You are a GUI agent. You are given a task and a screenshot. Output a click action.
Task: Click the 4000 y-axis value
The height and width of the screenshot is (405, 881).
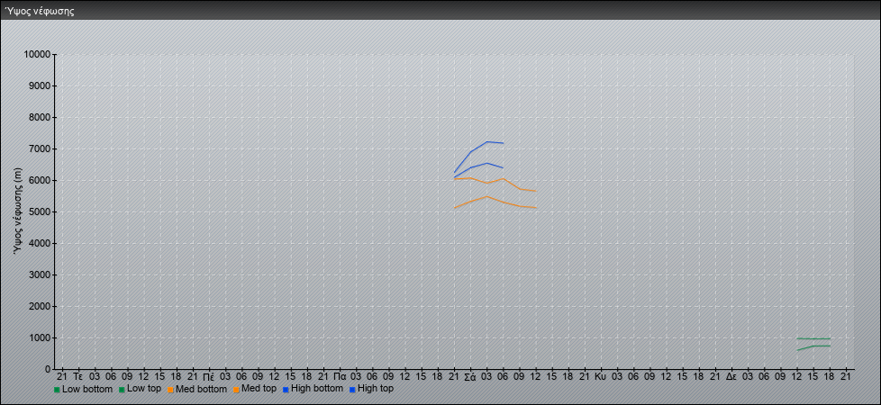[x=40, y=243]
